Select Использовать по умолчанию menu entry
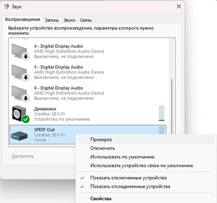Image resolution: width=217 pixels, height=203 pixels. point(146,157)
